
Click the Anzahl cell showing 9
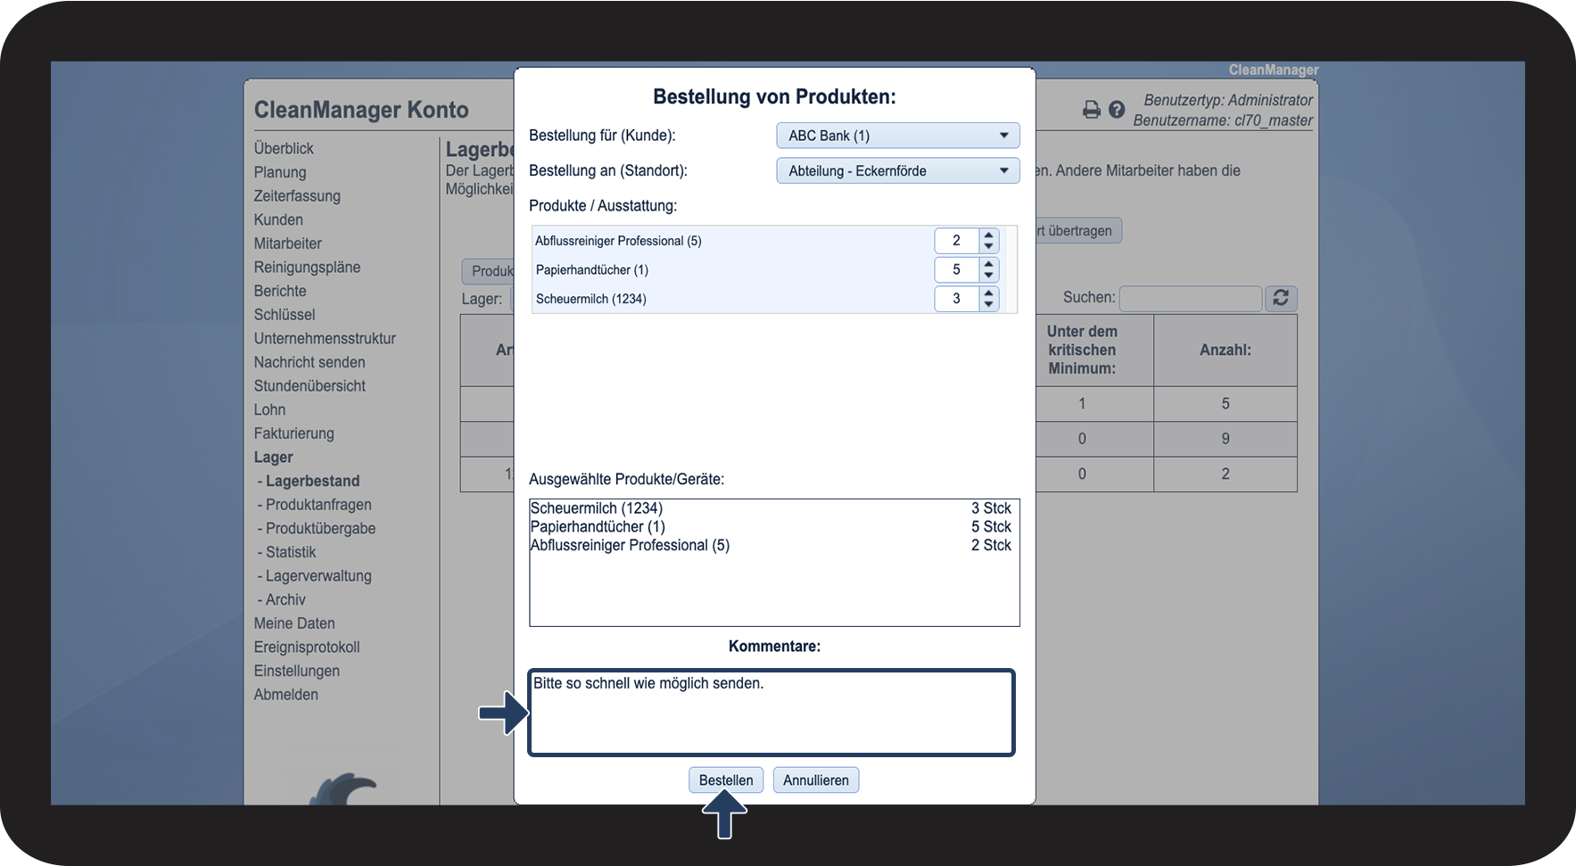tap(1225, 439)
